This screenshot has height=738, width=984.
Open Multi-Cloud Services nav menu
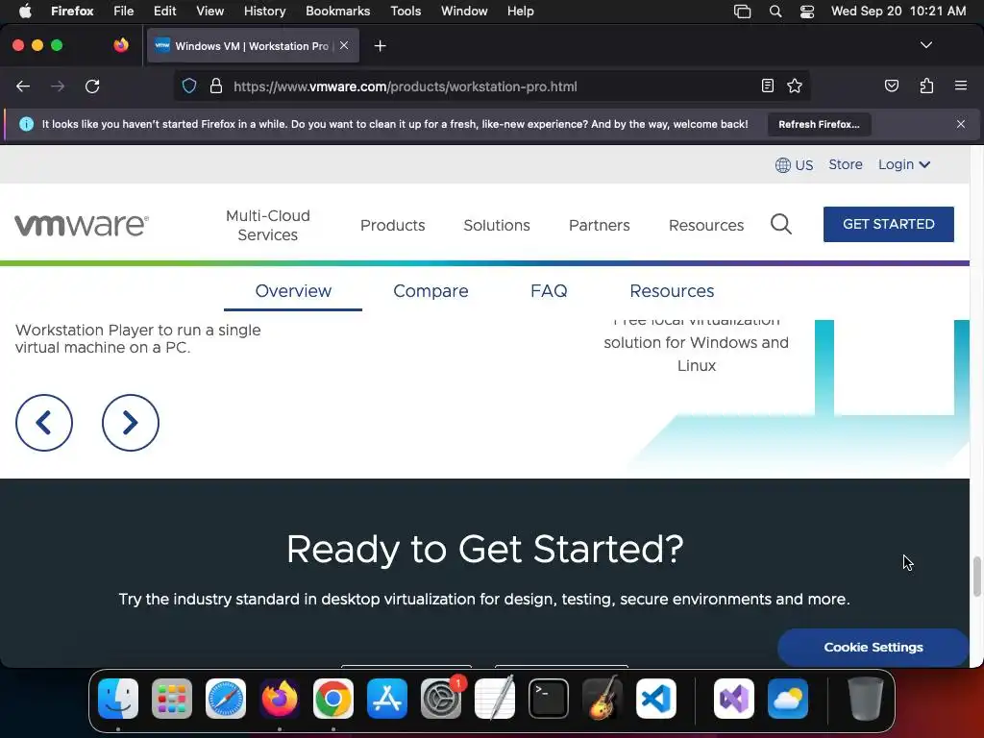(268, 225)
